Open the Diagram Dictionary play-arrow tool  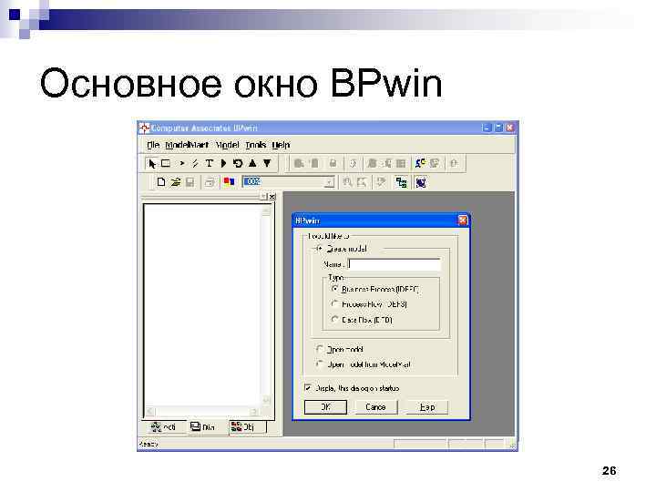[x=223, y=163]
